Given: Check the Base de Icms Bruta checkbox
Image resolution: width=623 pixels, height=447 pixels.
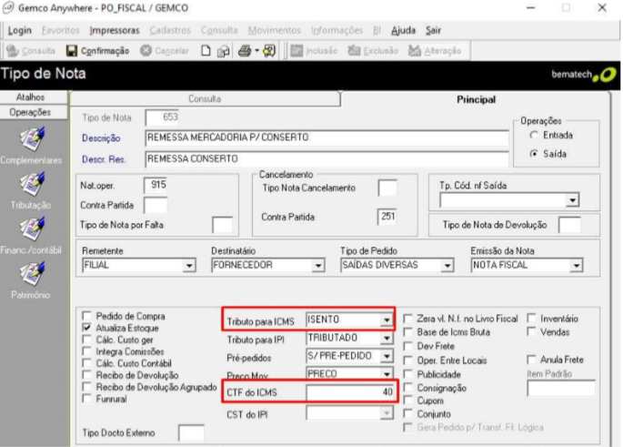Looking at the screenshot, I should (407, 332).
